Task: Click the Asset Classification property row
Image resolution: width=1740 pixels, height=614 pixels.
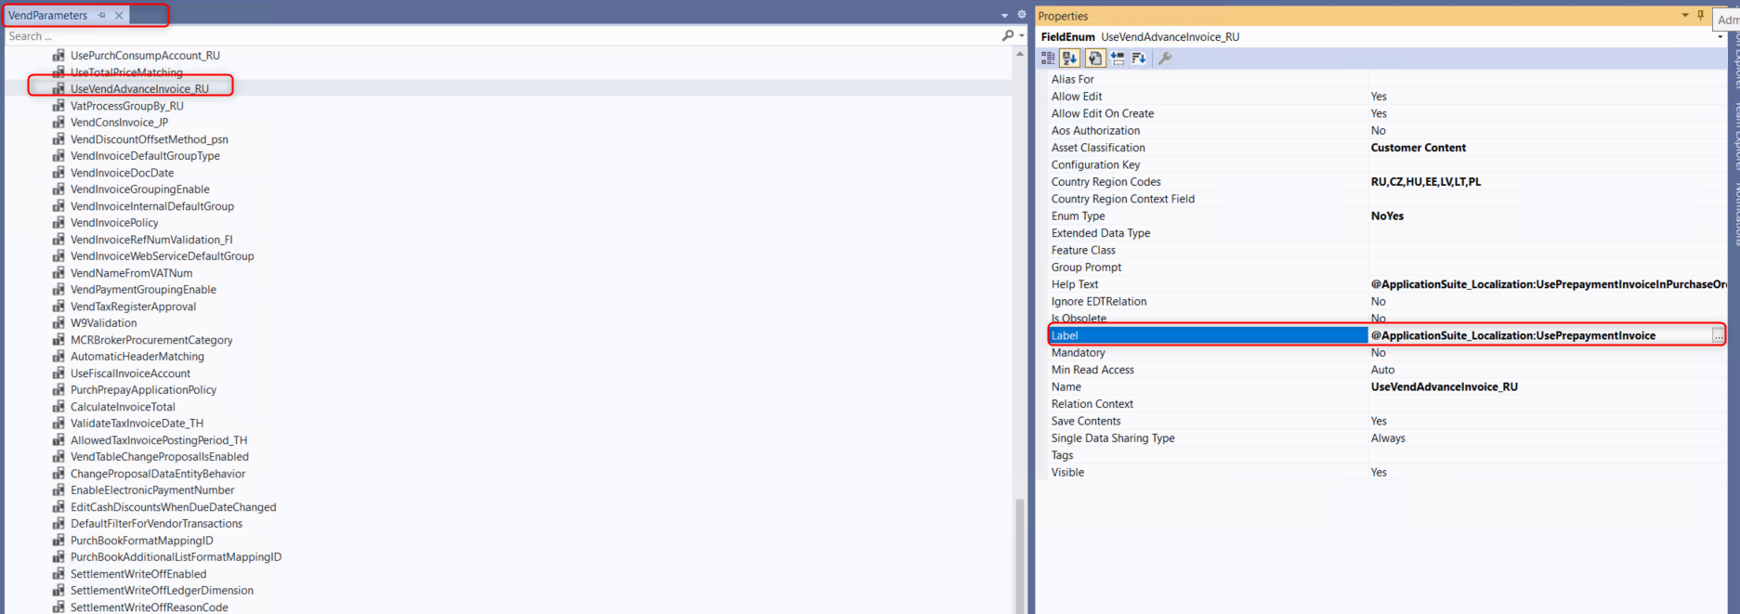Action: [x=1387, y=148]
